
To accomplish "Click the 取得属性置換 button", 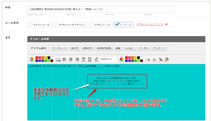I will coord(104,48).
